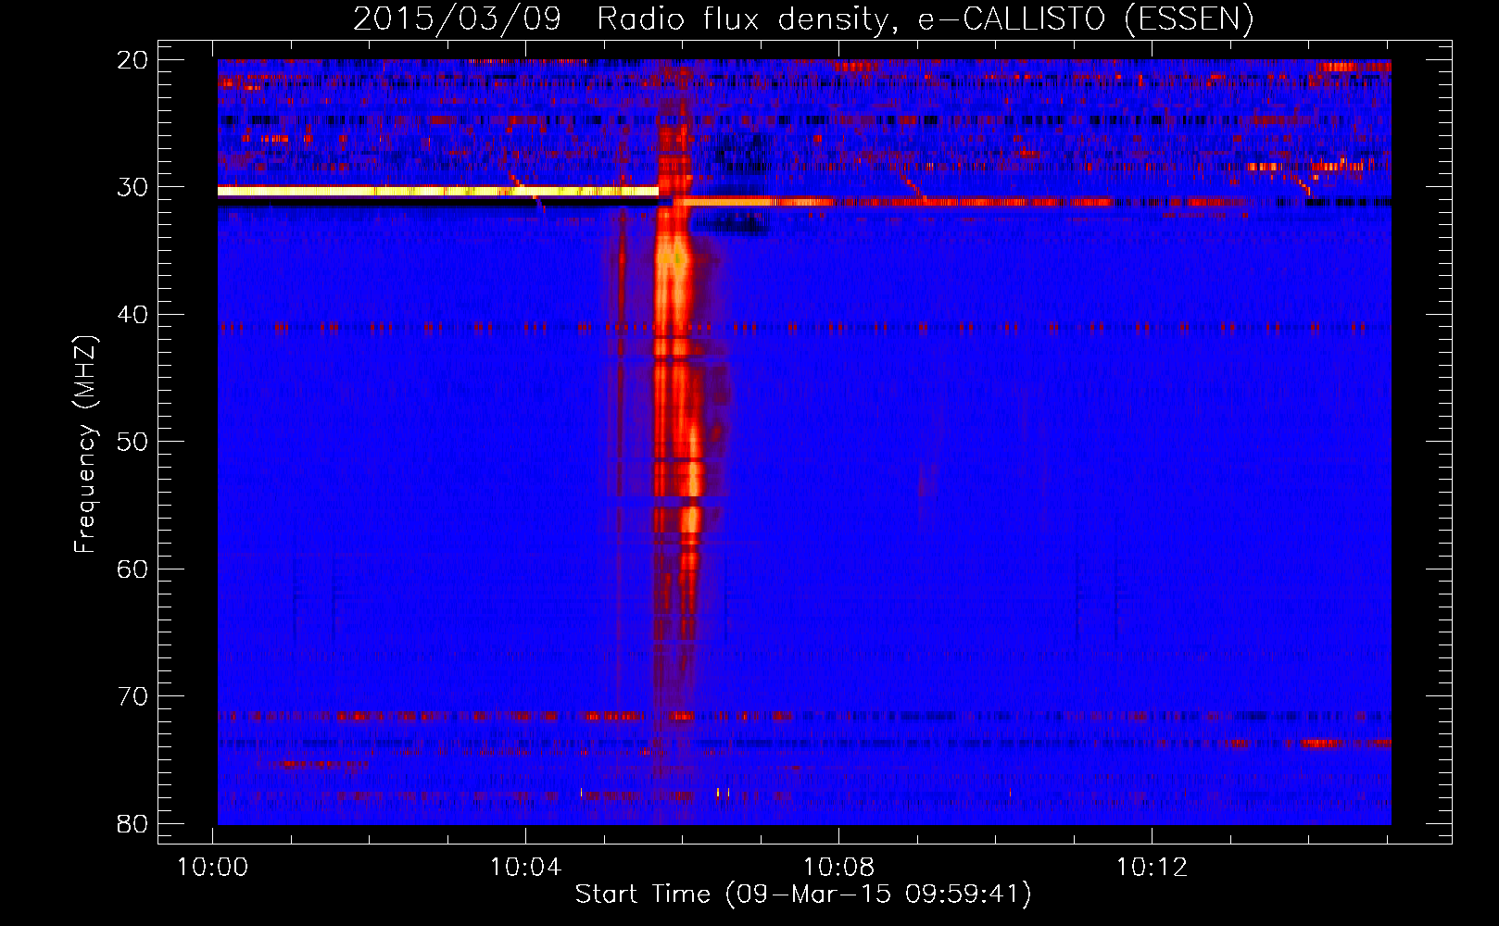Click the 20 frequency tick label
This screenshot has height=926, width=1499.
pyautogui.click(x=133, y=60)
